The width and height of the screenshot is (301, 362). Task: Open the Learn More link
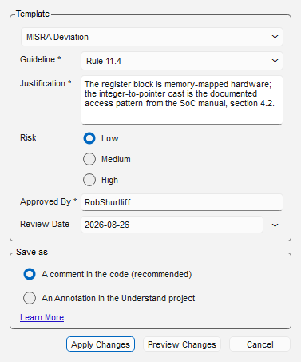(x=42, y=317)
